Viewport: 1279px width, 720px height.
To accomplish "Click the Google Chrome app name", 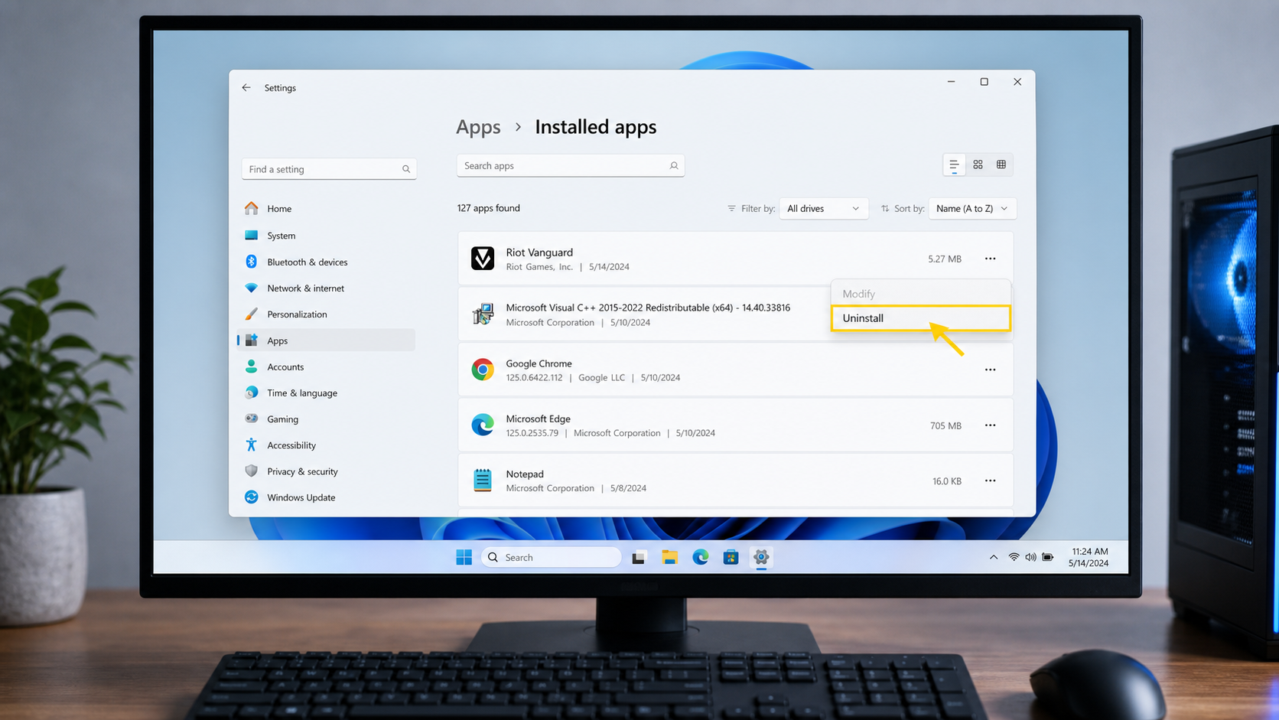I will [x=539, y=363].
